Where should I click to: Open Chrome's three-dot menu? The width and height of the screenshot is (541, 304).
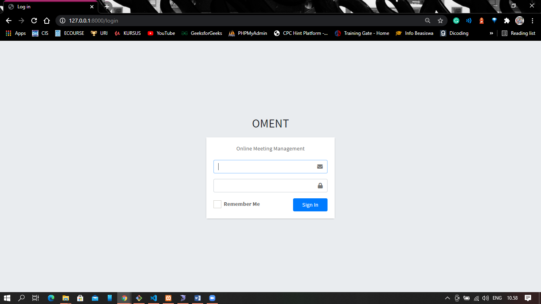coord(532,21)
